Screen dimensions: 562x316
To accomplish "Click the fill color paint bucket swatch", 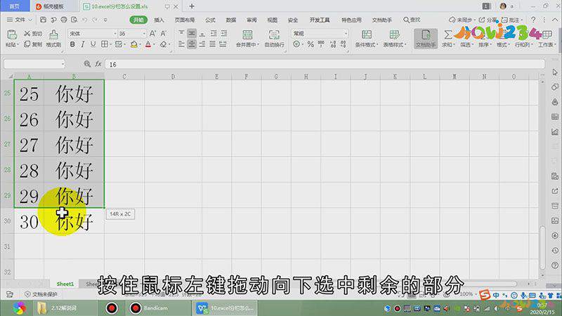I will [134, 44].
